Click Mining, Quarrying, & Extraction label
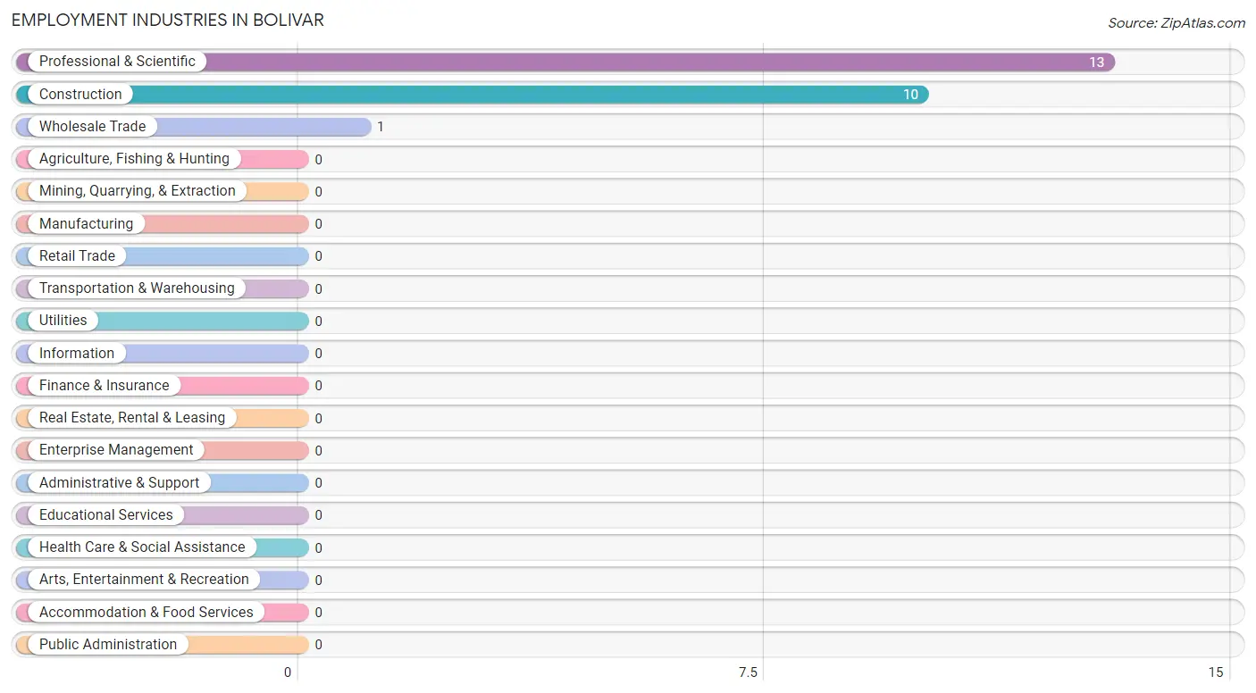This screenshot has width=1256, height=693. 138,191
